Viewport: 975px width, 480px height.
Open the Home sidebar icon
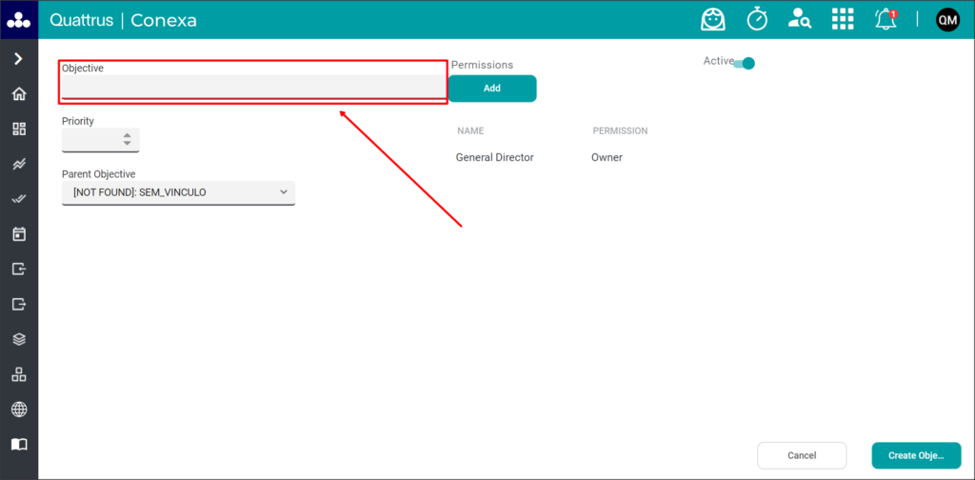coord(19,94)
